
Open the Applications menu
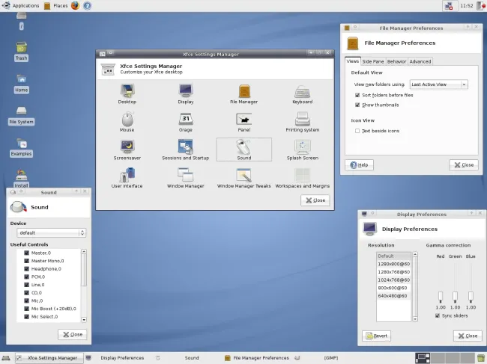click(20, 5)
